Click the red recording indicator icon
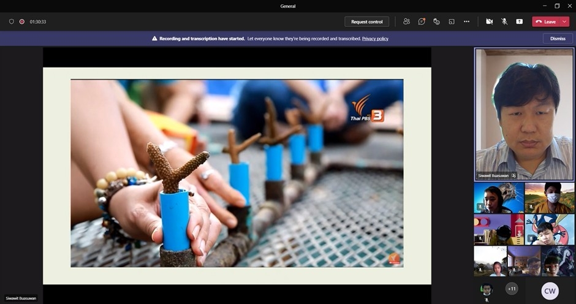The image size is (576, 304). [x=21, y=21]
